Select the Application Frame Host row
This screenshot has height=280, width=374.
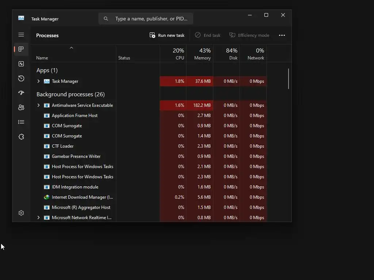(149, 116)
